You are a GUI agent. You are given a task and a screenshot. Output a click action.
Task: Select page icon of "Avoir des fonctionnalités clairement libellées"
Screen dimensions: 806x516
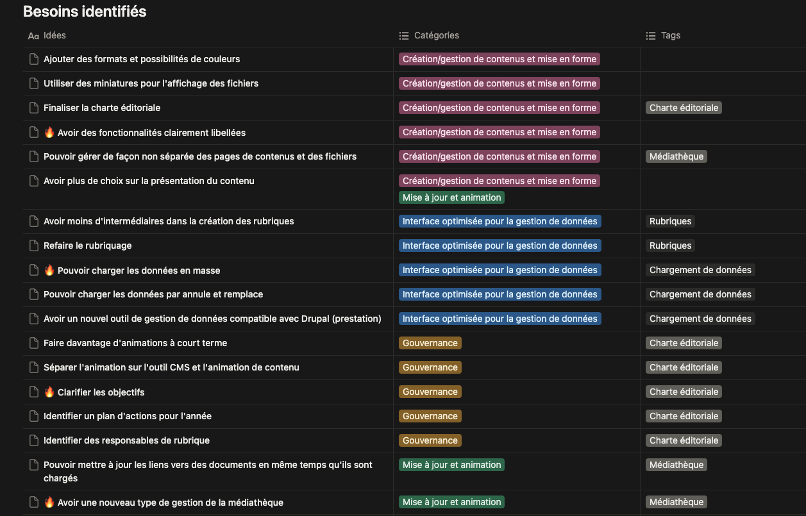[34, 132]
